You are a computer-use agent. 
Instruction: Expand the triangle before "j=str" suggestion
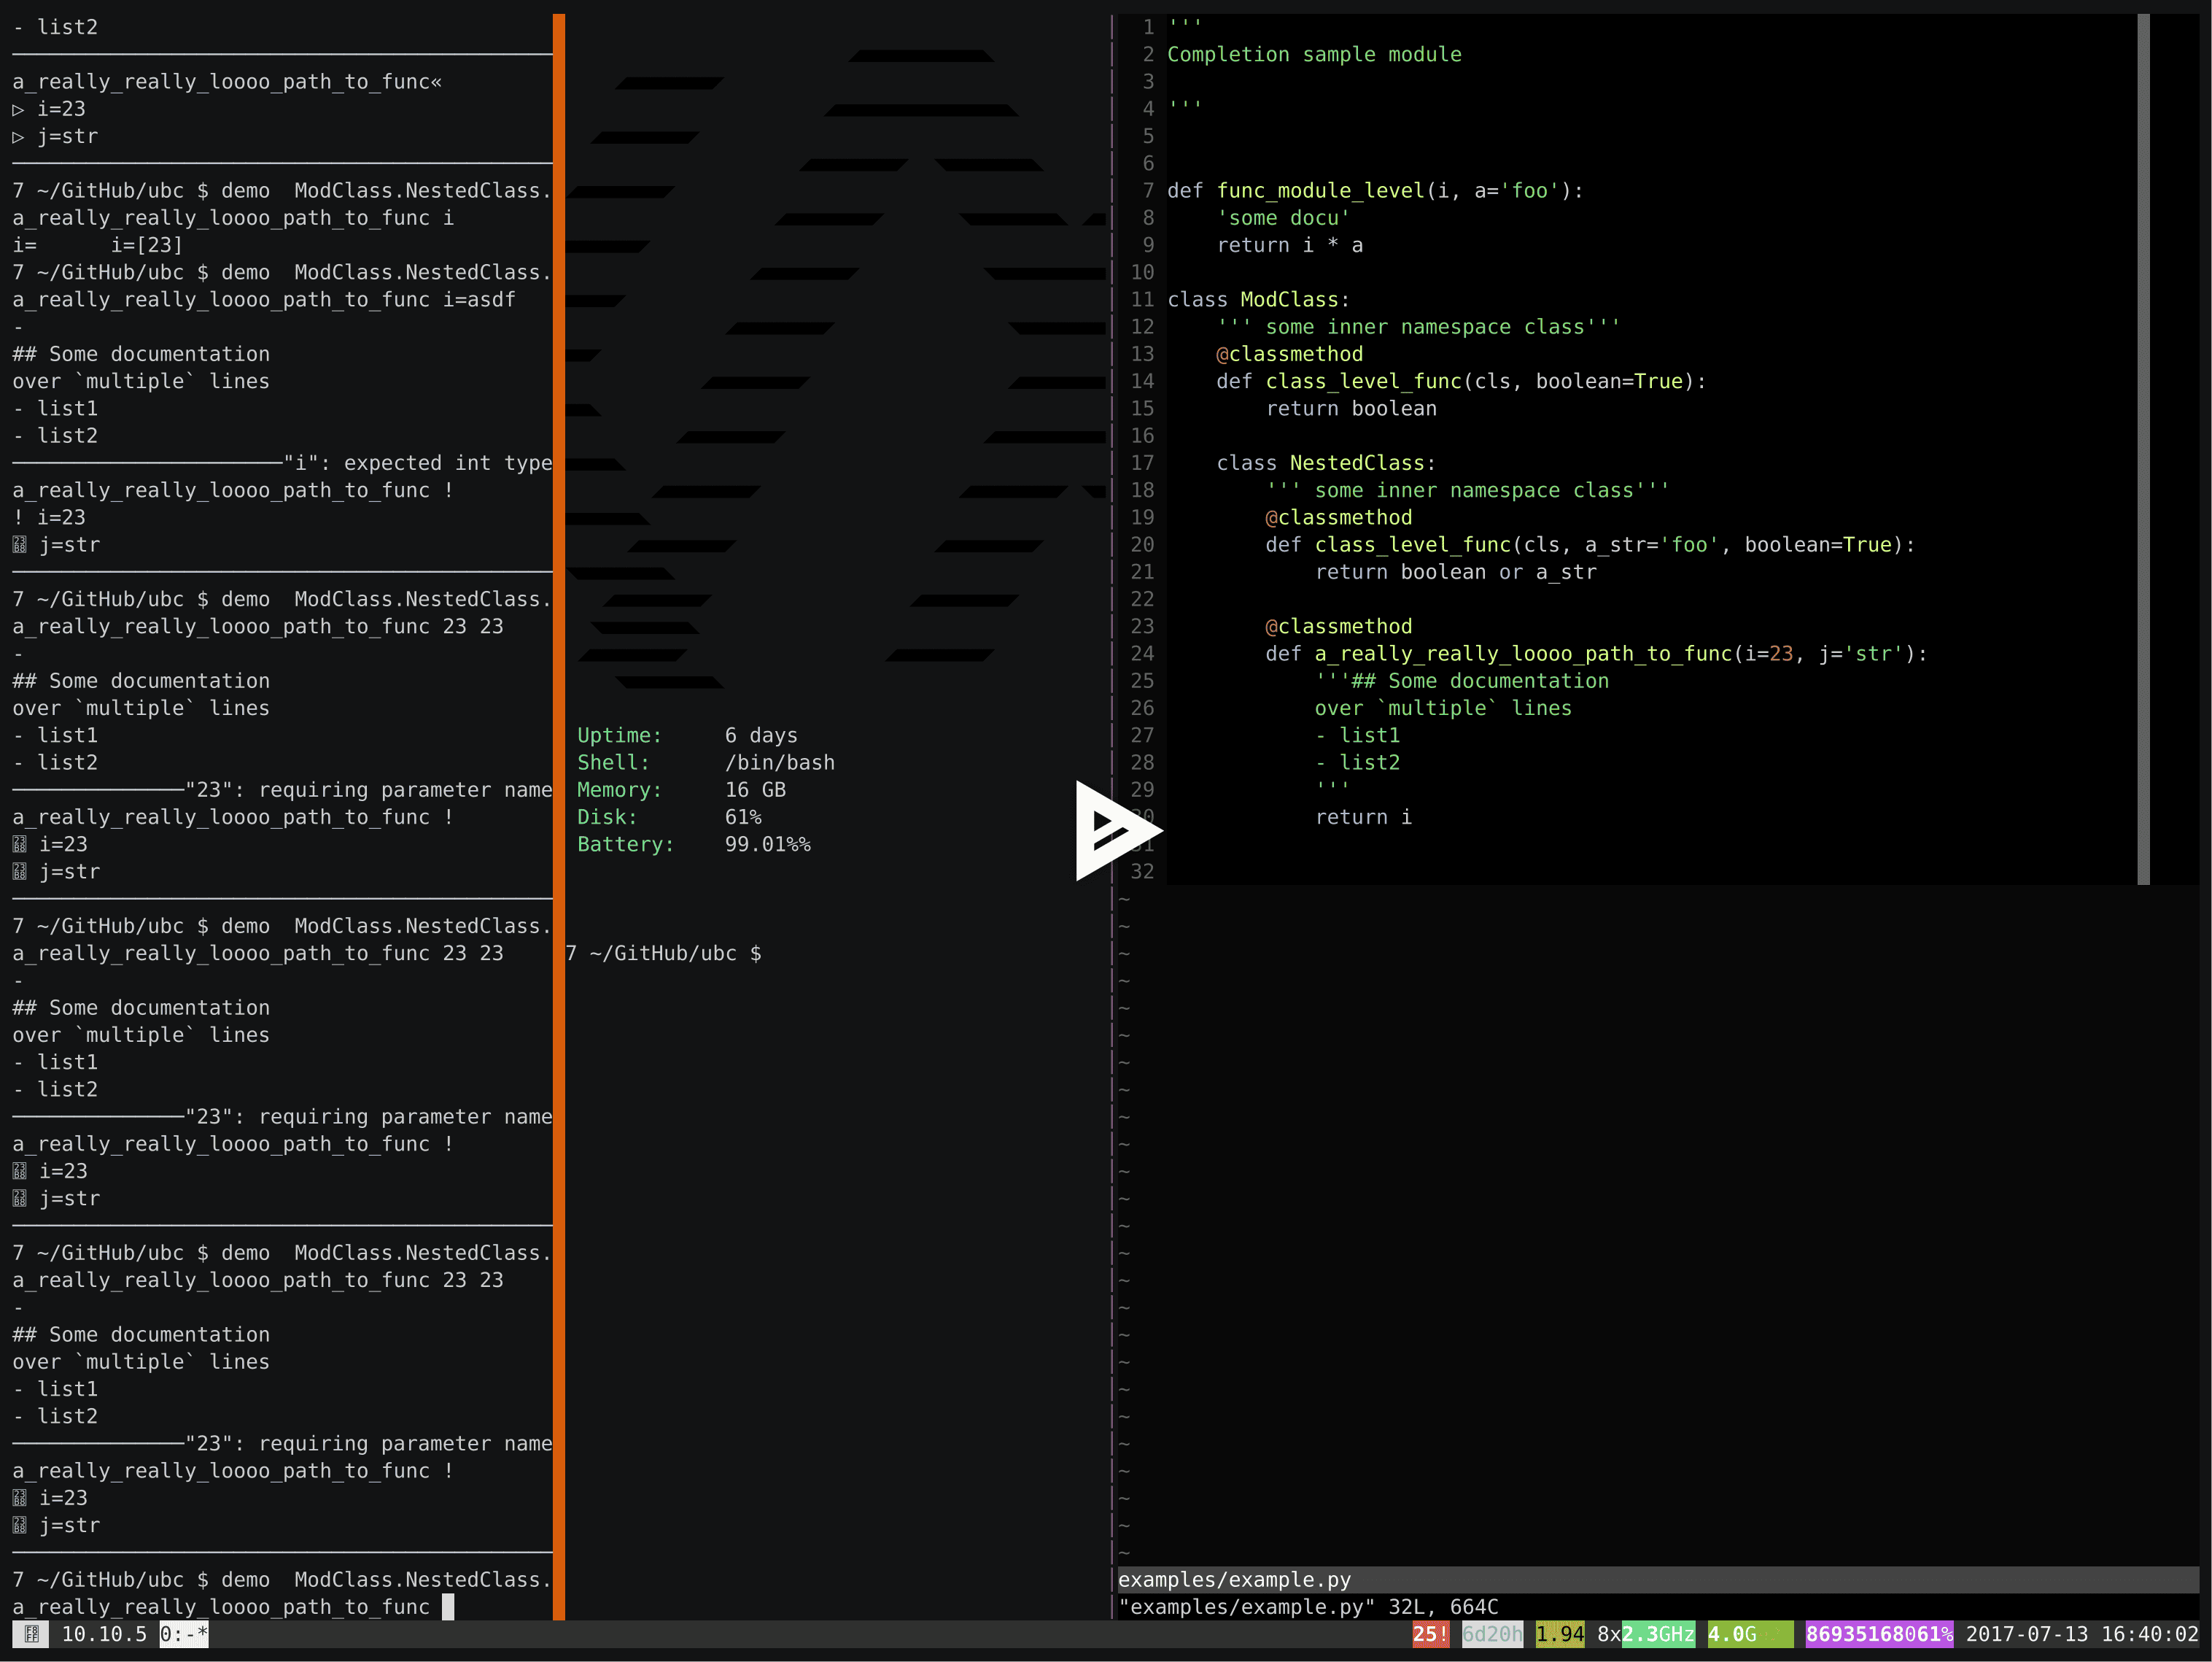18,136
